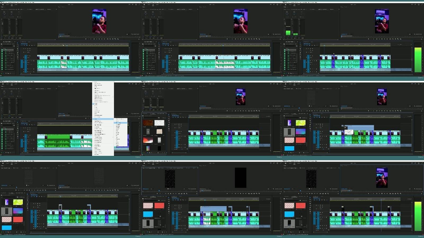The width and height of the screenshot is (424, 238).
Task: Open Program Monitor button editor plus, bottom-middle frame
Action: (280, 194)
